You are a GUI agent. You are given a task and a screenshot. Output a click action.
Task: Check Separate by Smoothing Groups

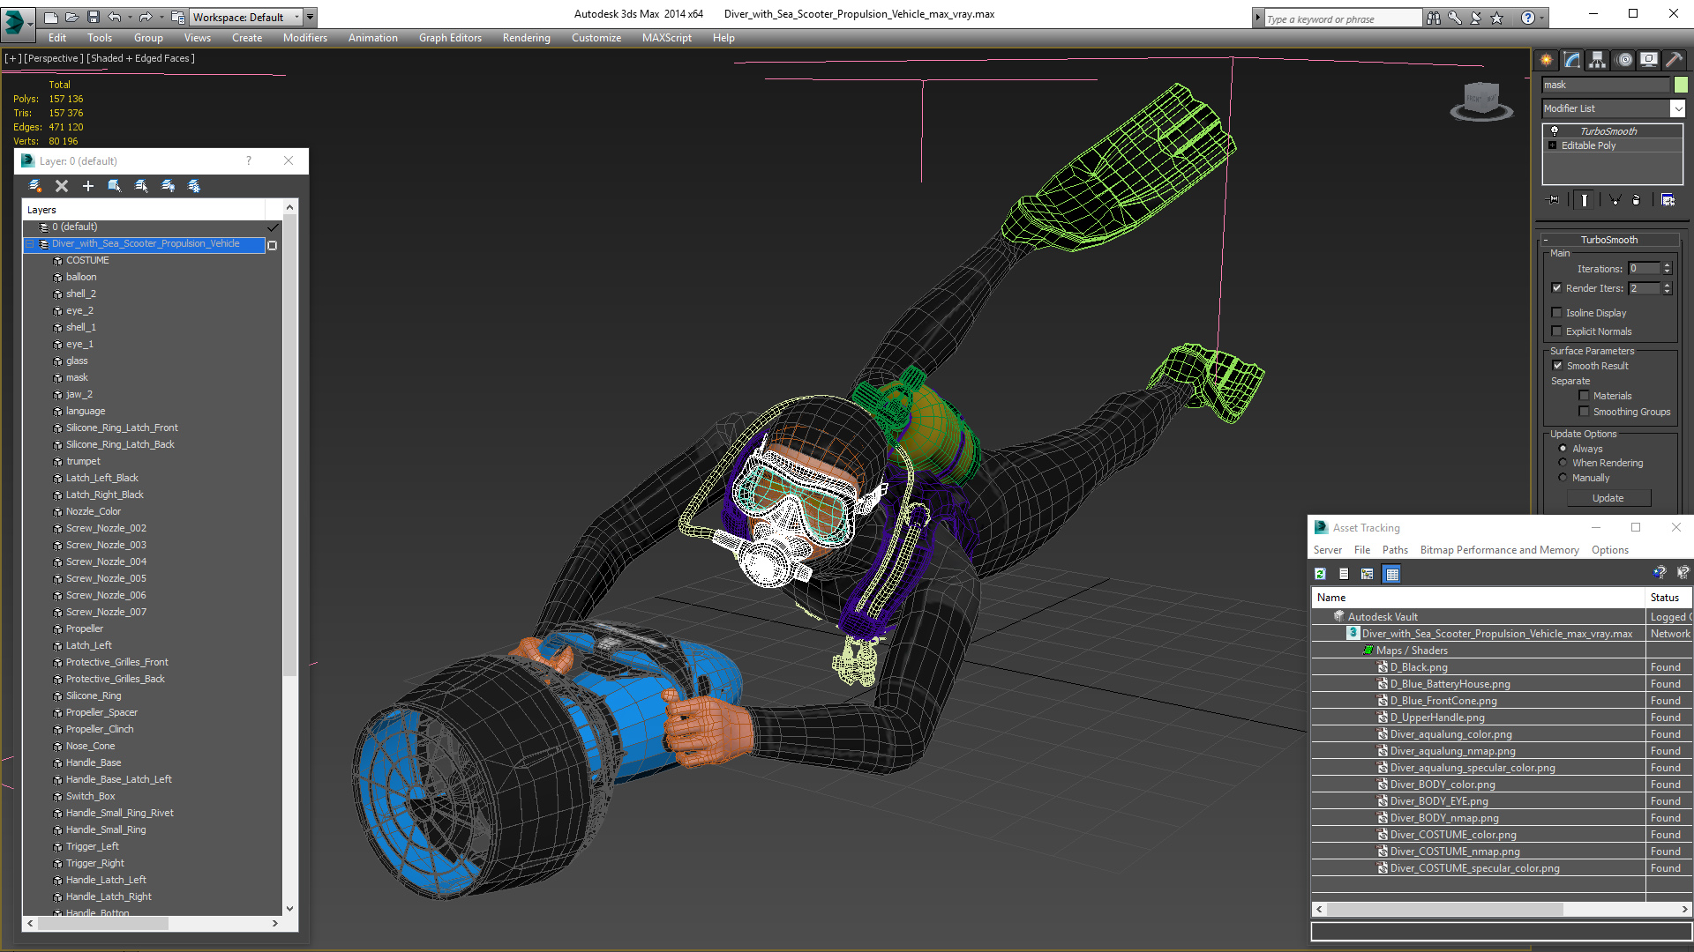pyautogui.click(x=1585, y=412)
